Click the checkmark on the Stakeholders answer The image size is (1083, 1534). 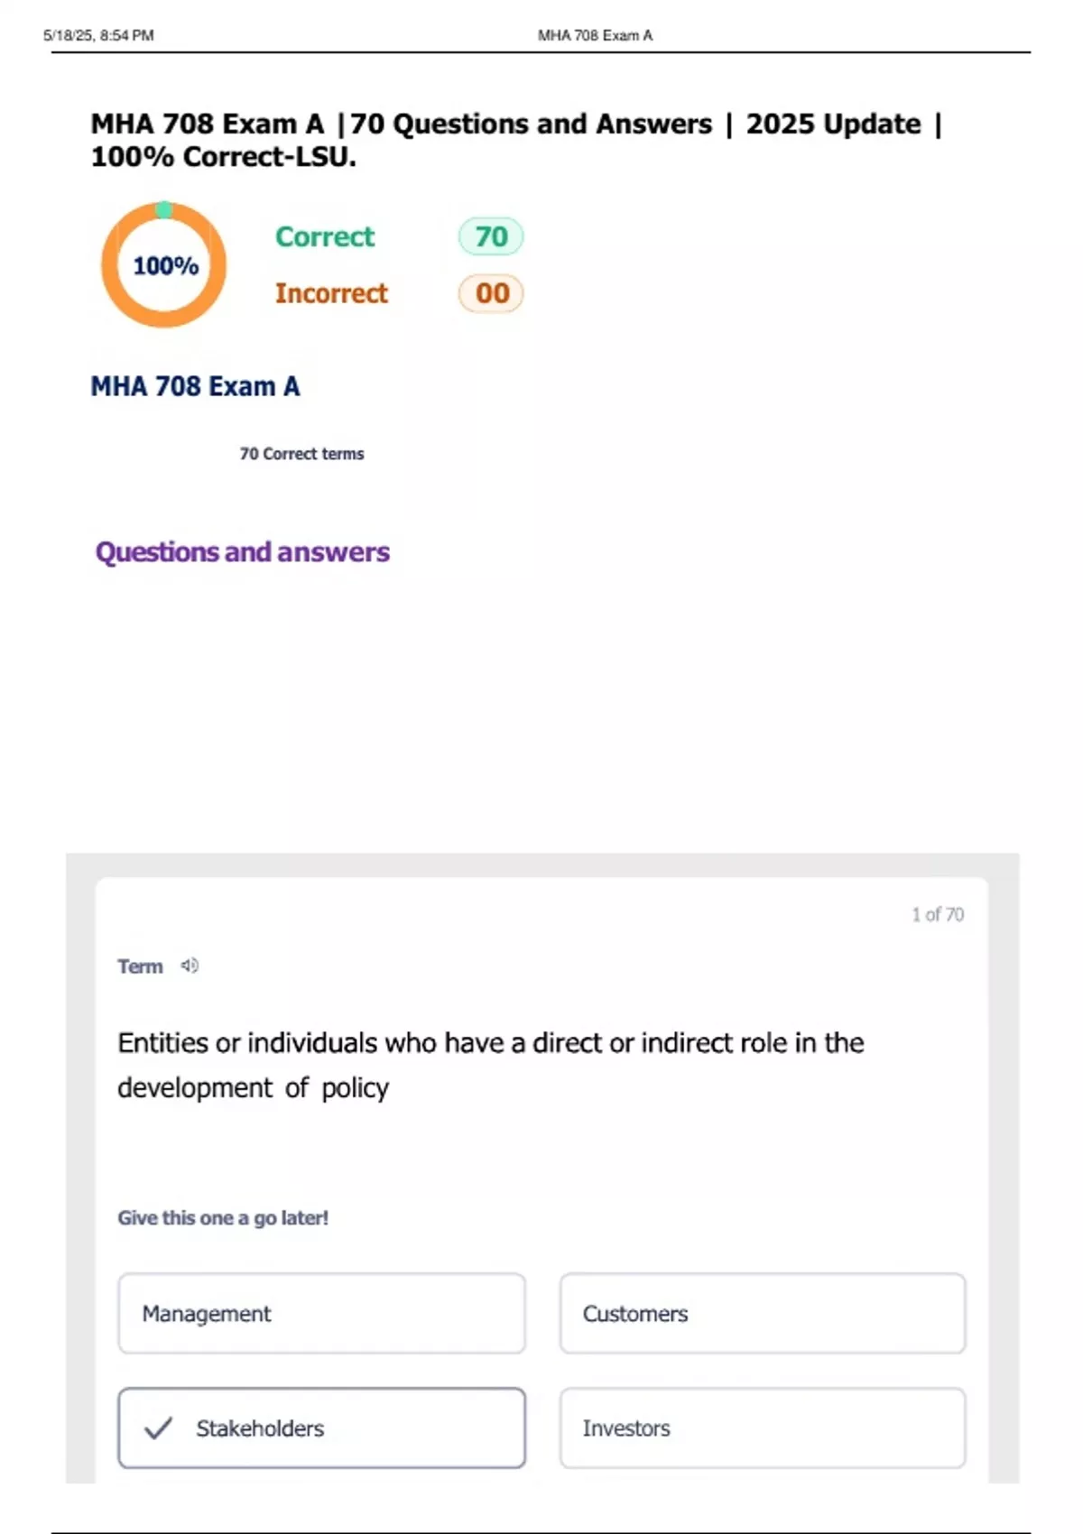[157, 1428]
